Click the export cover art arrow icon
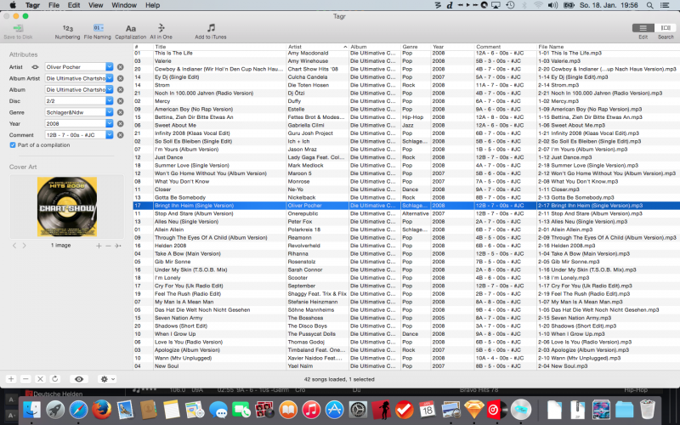 coord(117,246)
